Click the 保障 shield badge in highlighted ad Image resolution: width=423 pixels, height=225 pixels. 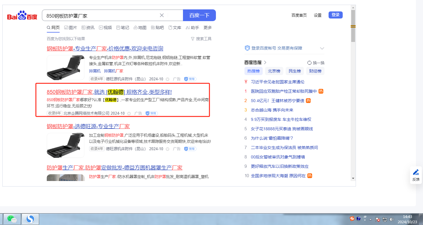click(x=151, y=113)
